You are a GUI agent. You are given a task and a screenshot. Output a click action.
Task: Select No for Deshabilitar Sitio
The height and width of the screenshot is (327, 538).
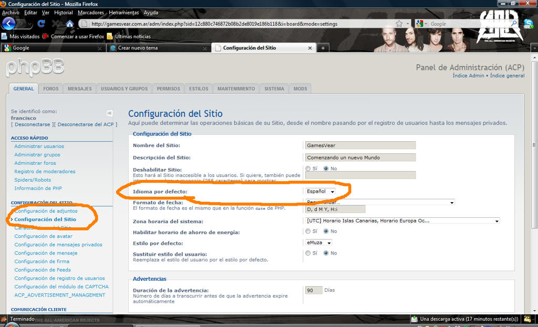pos(326,168)
